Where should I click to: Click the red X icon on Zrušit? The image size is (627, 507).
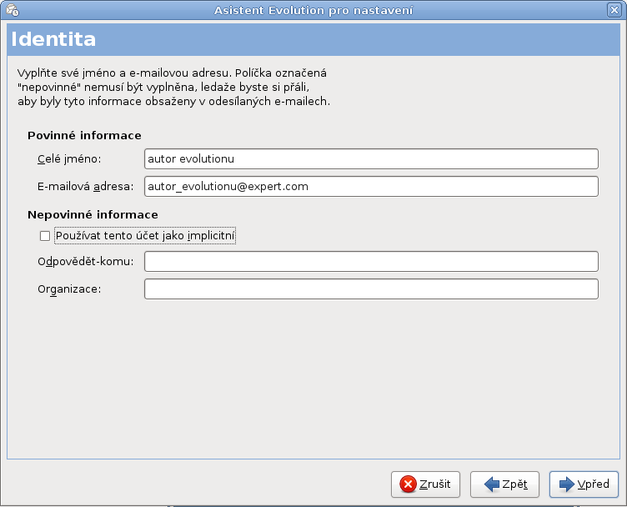pyautogui.click(x=408, y=484)
